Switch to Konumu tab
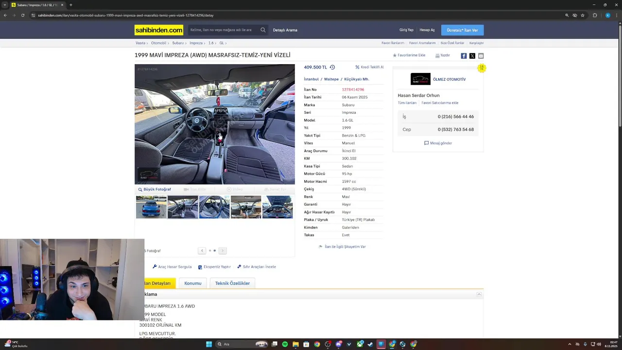 coord(193,283)
